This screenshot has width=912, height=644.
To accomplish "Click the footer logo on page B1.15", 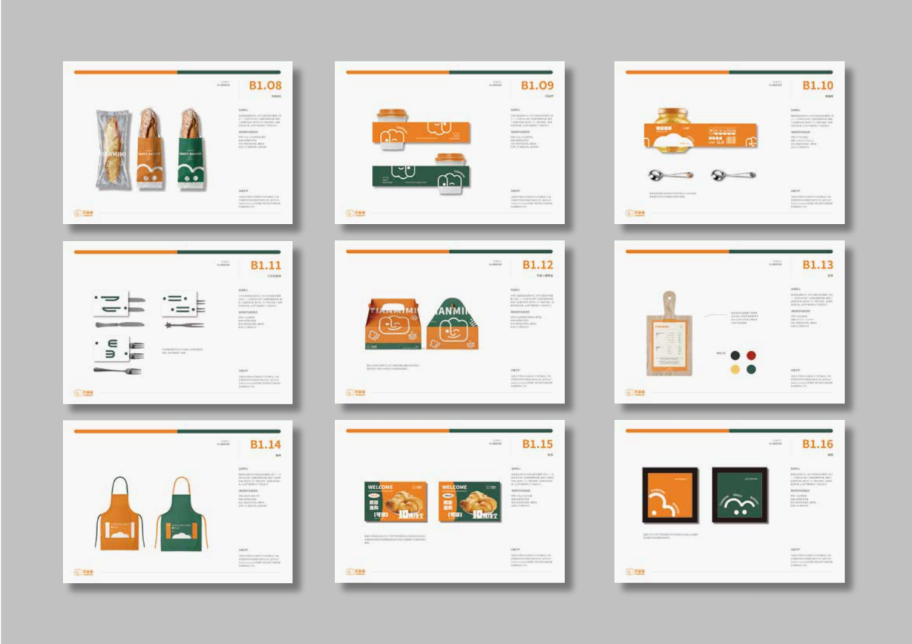I will tap(356, 572).
